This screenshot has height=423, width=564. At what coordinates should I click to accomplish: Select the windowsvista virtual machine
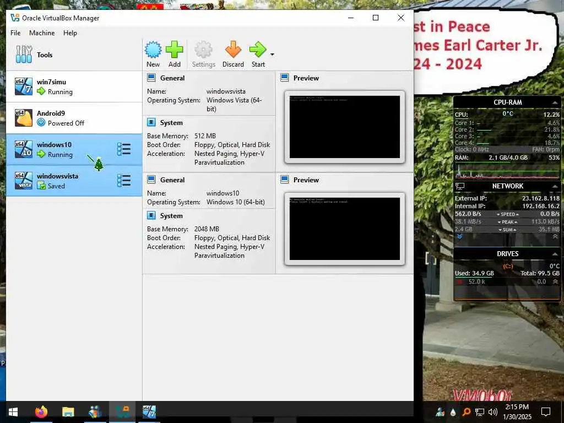click(74, 181)
